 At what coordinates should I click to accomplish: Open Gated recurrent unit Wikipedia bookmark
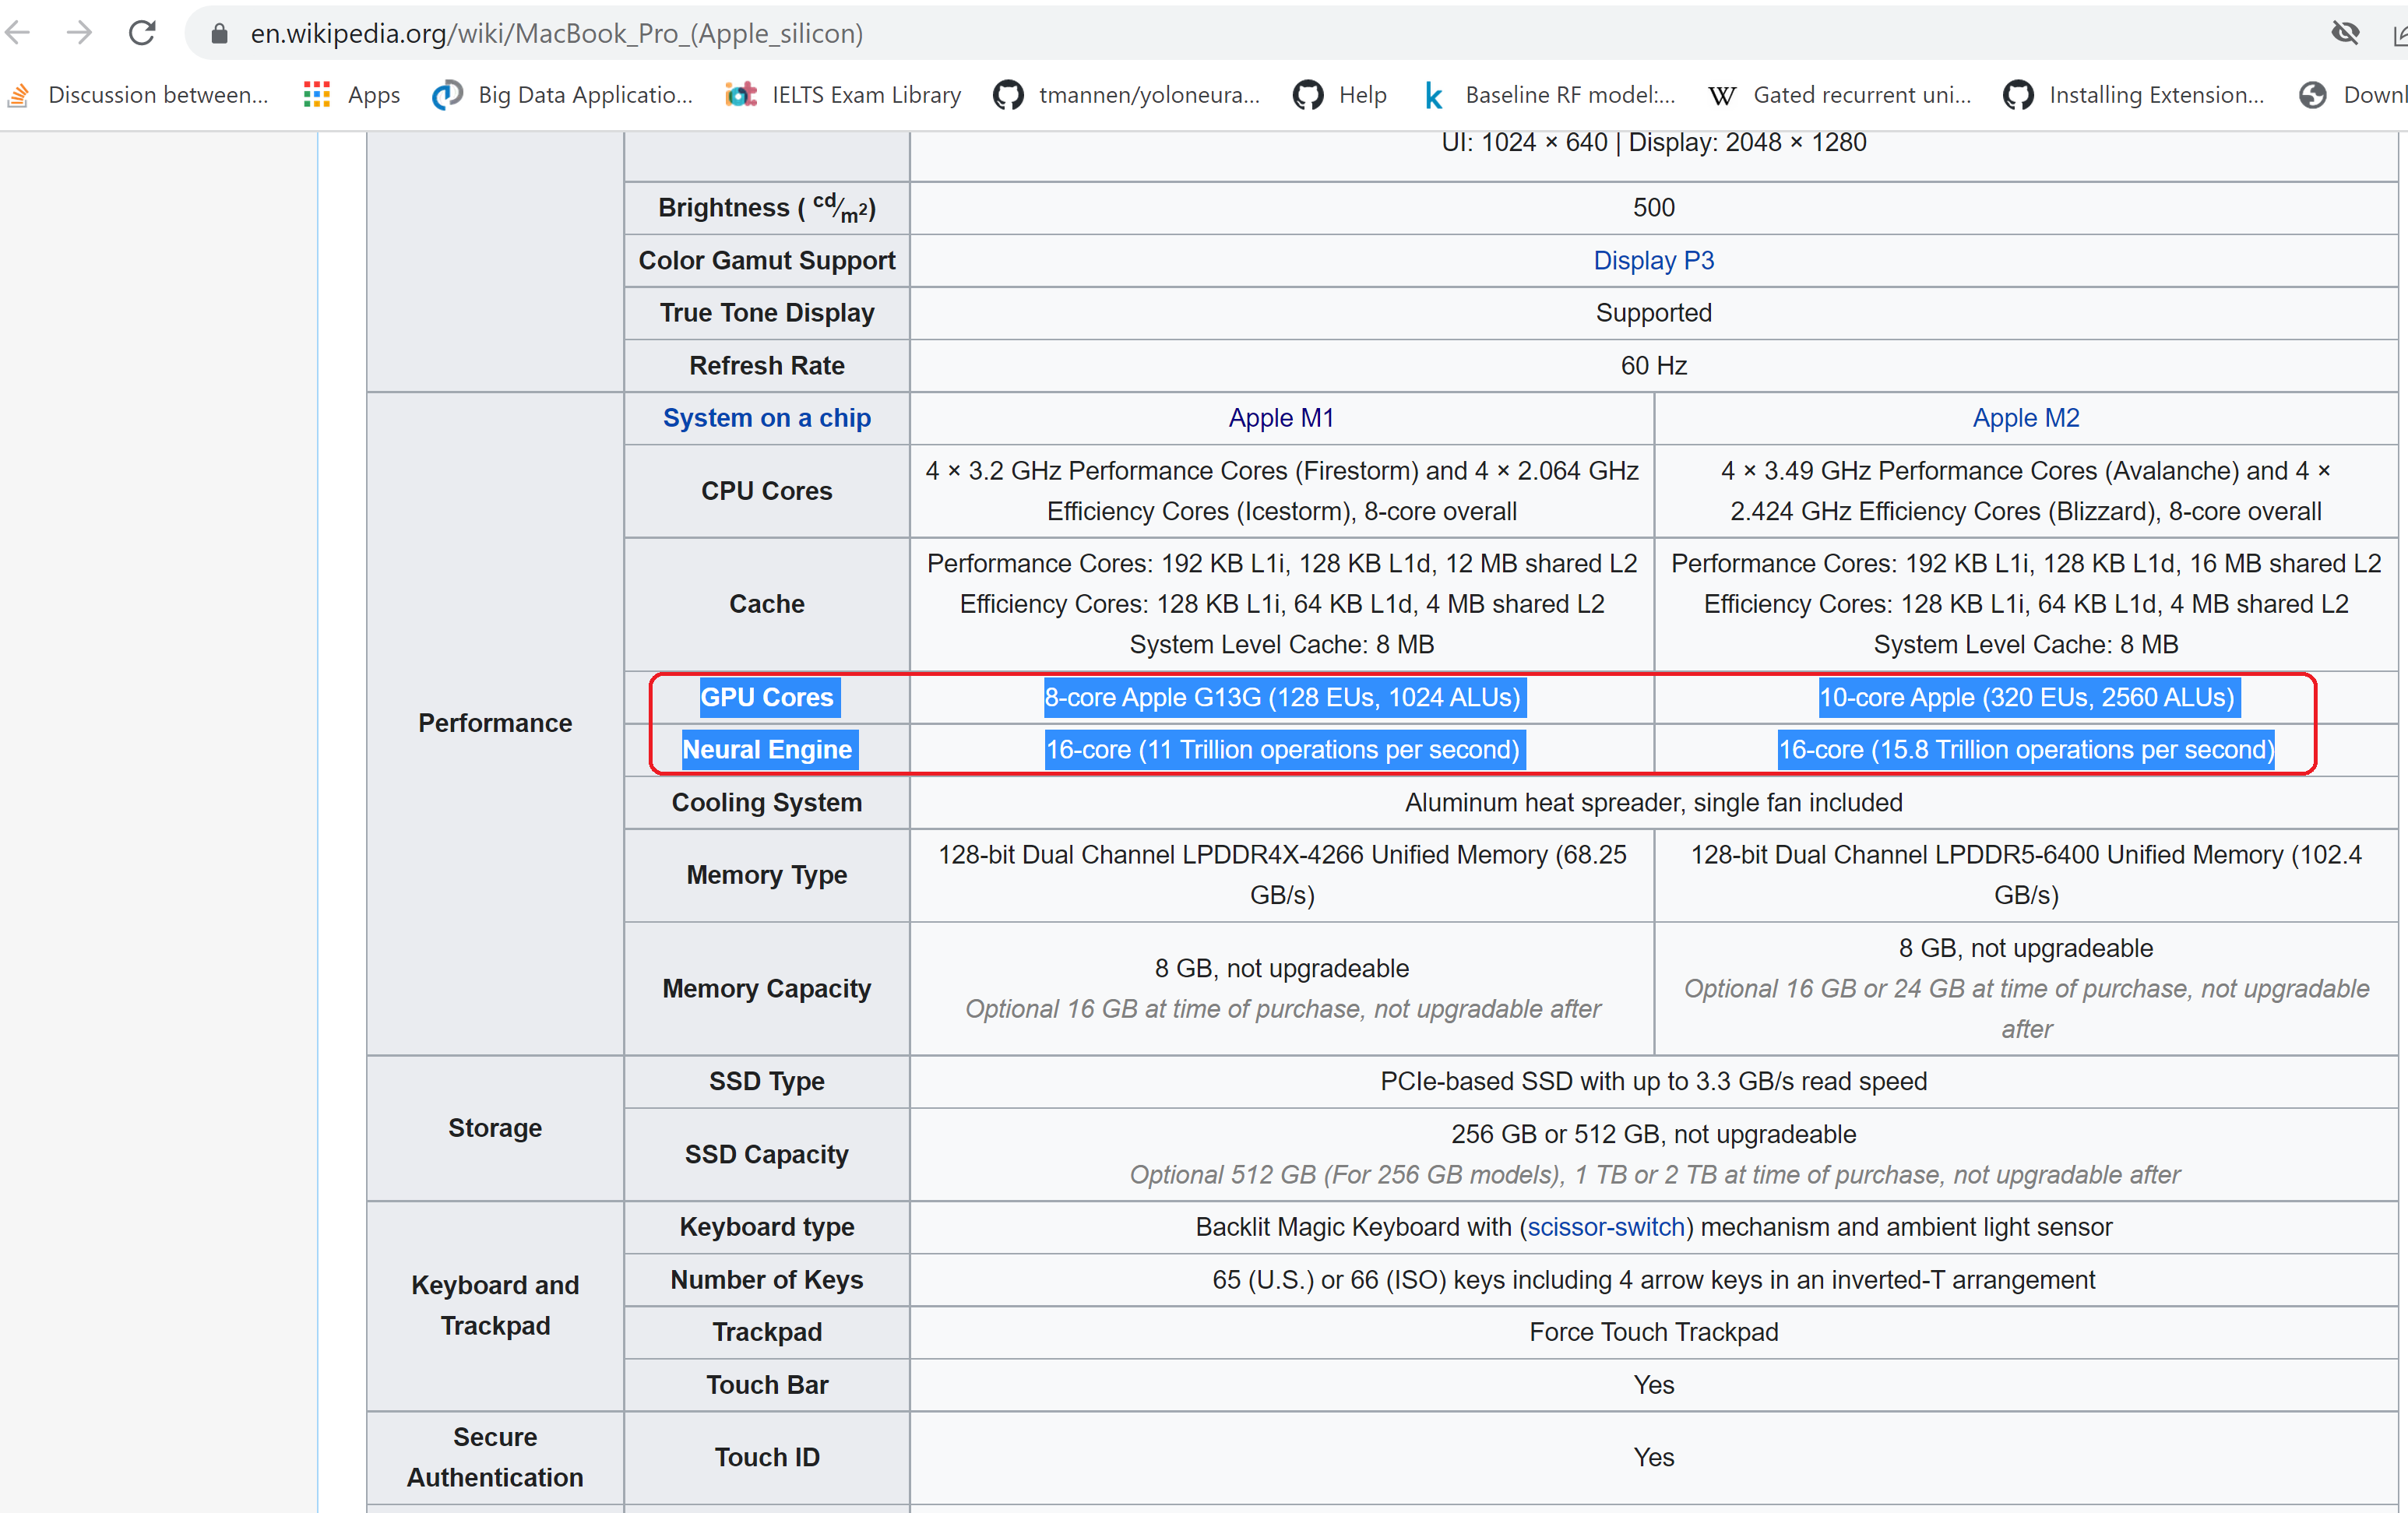[x=1840, y=95]
